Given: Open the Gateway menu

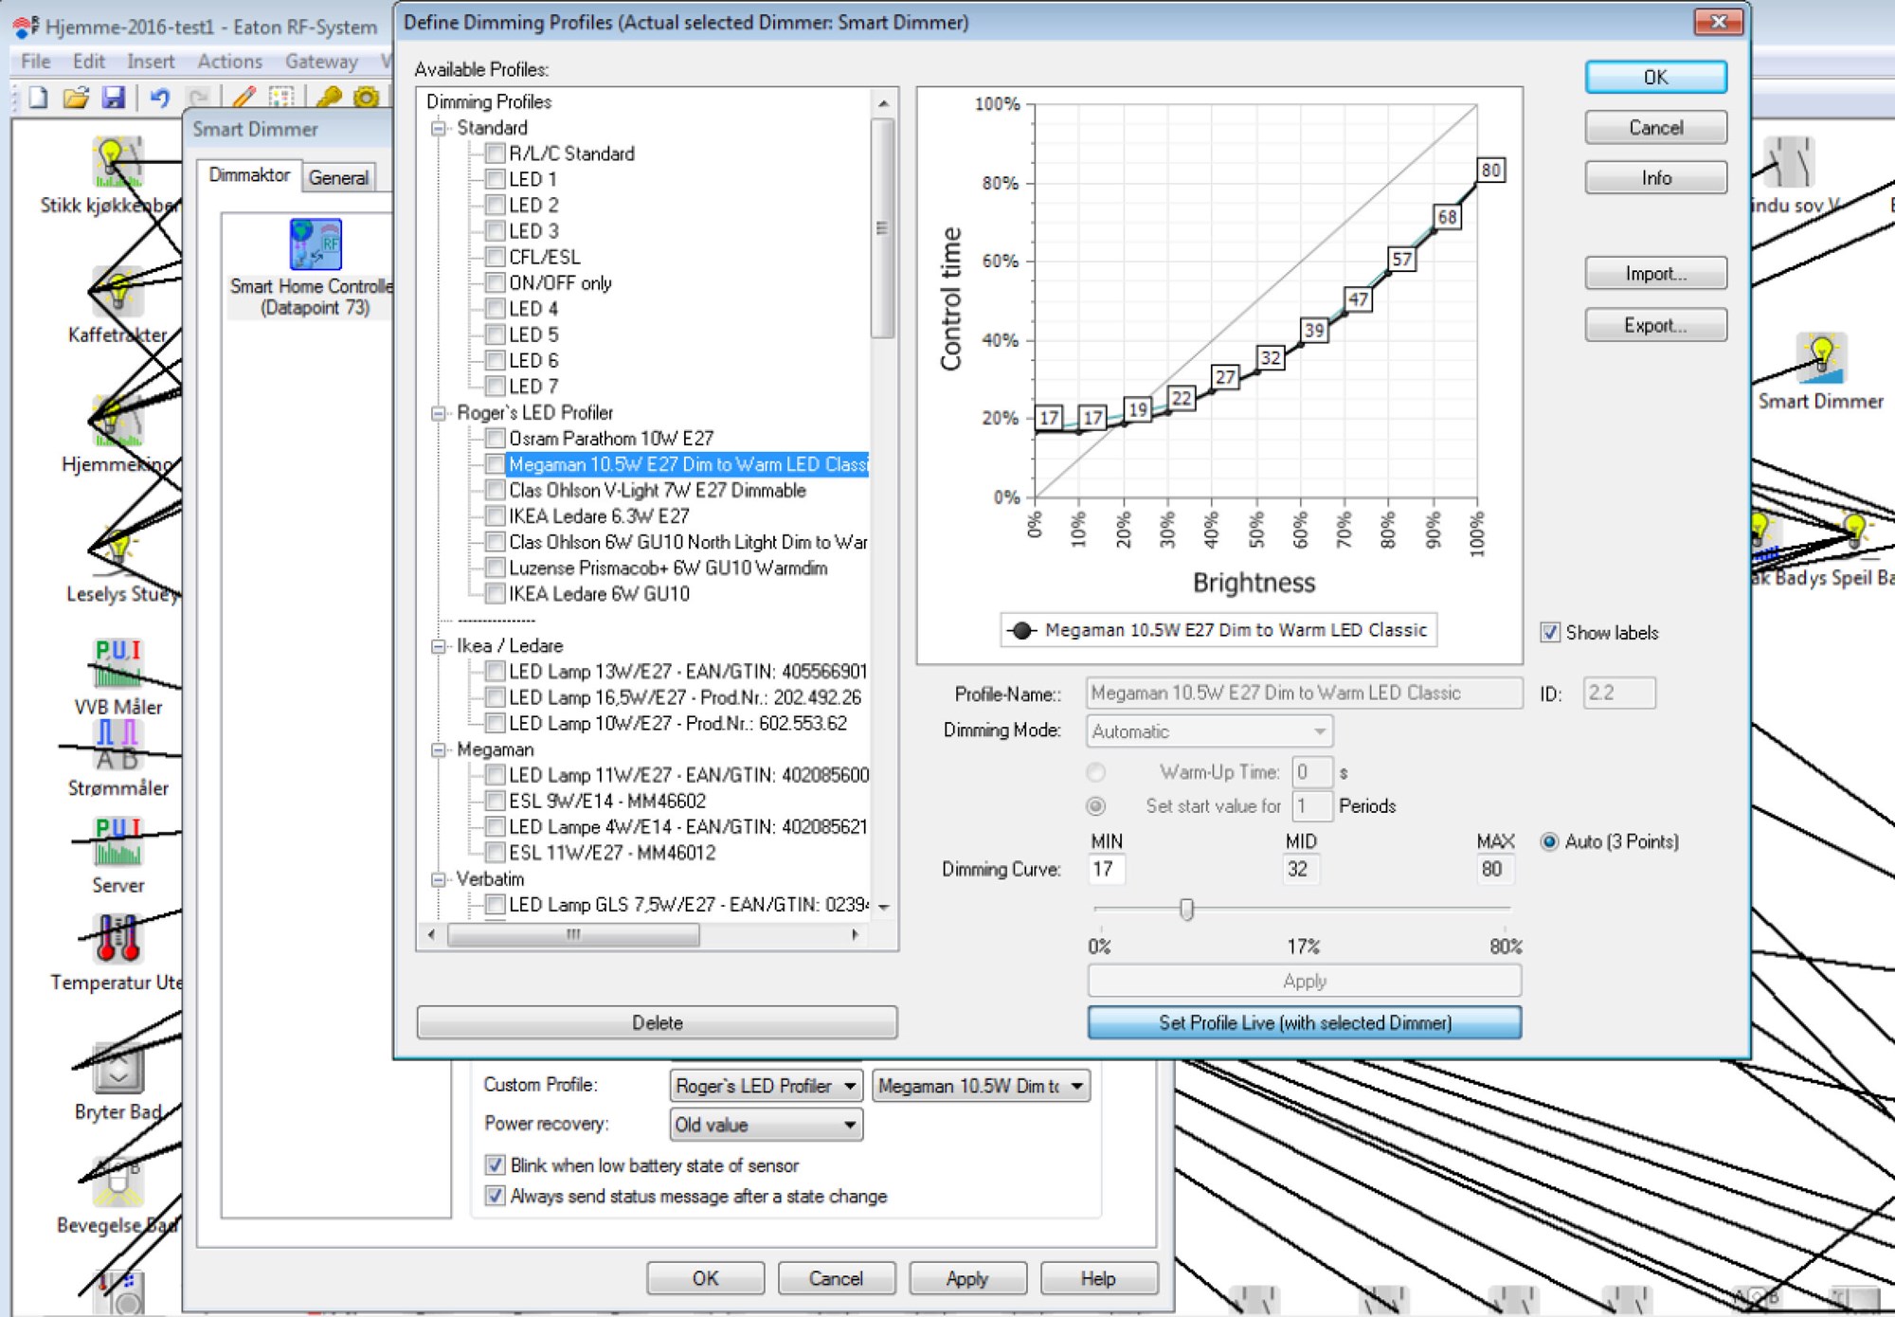Looking at the screenshot, I should click(321, 62).
